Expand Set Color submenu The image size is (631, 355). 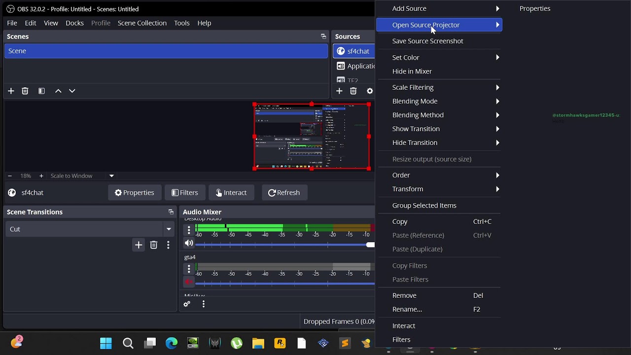tap(439, 57)
